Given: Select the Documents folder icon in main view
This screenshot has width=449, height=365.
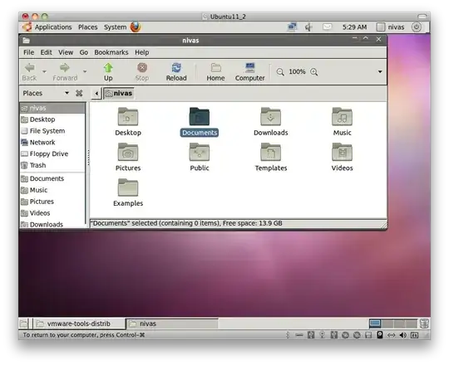Looking at the screenshot, I should click(x=200, y=116).
